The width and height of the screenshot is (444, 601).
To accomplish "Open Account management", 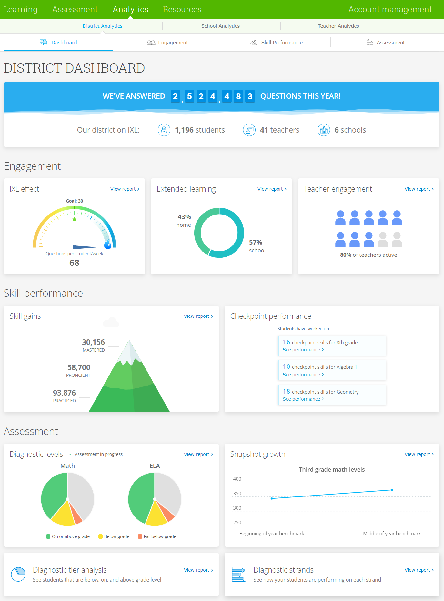I will 390,9.
